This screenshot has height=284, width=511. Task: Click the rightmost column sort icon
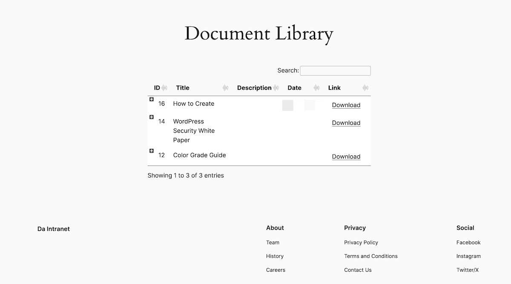pyautogui.click(x=365, y=88)
